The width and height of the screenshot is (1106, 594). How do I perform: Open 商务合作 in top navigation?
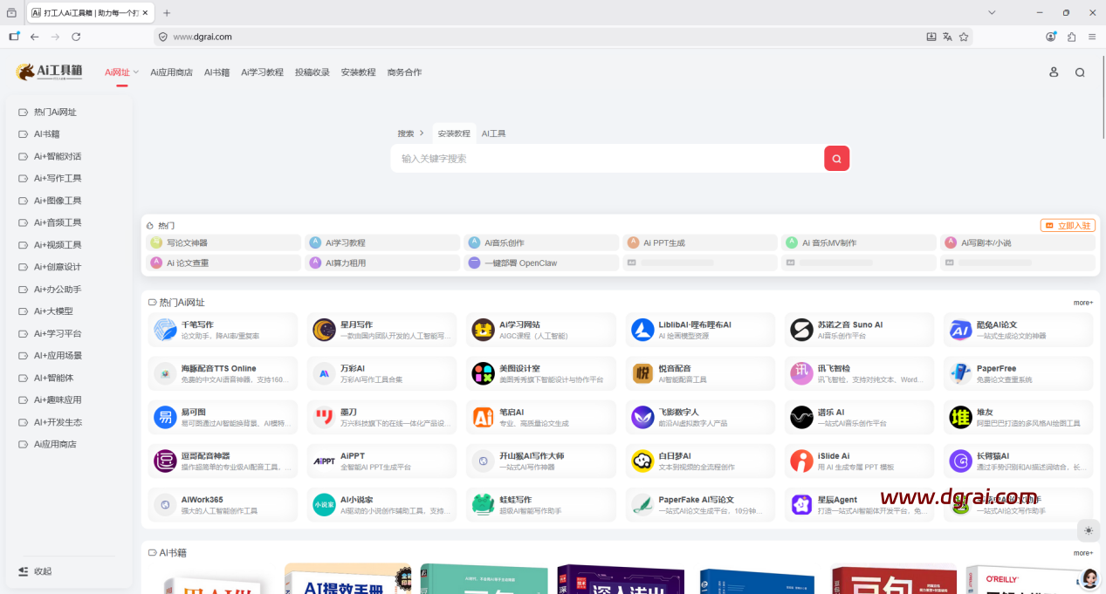tap(404, 72)
